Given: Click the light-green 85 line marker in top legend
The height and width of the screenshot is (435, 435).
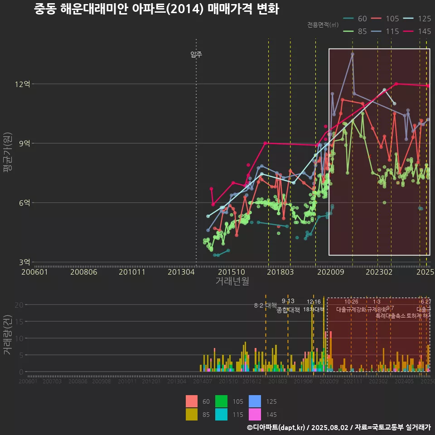Looking at the screenshot, I should click(x=348, y=31).
